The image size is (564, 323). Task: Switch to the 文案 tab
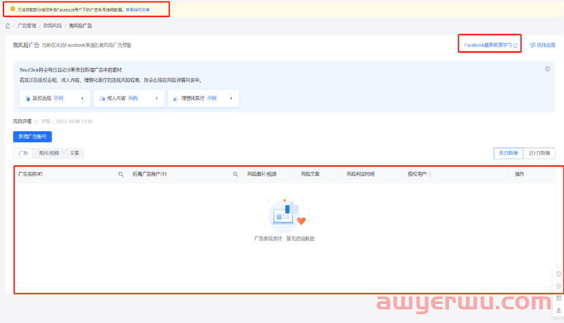coord(75,153)
